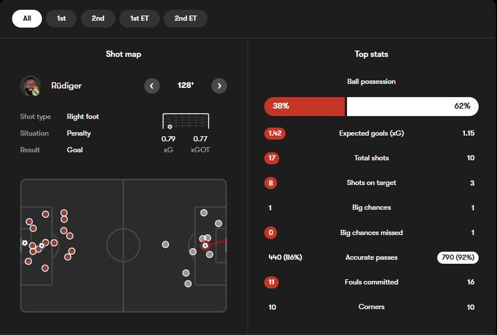Switch to the All period filter
The height and width of the screenshot is (335, 497).
point(27,18)
